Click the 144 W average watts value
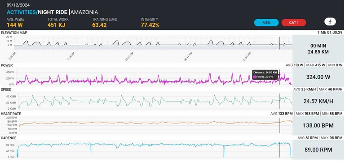345x162 pixels. (14, 25)
